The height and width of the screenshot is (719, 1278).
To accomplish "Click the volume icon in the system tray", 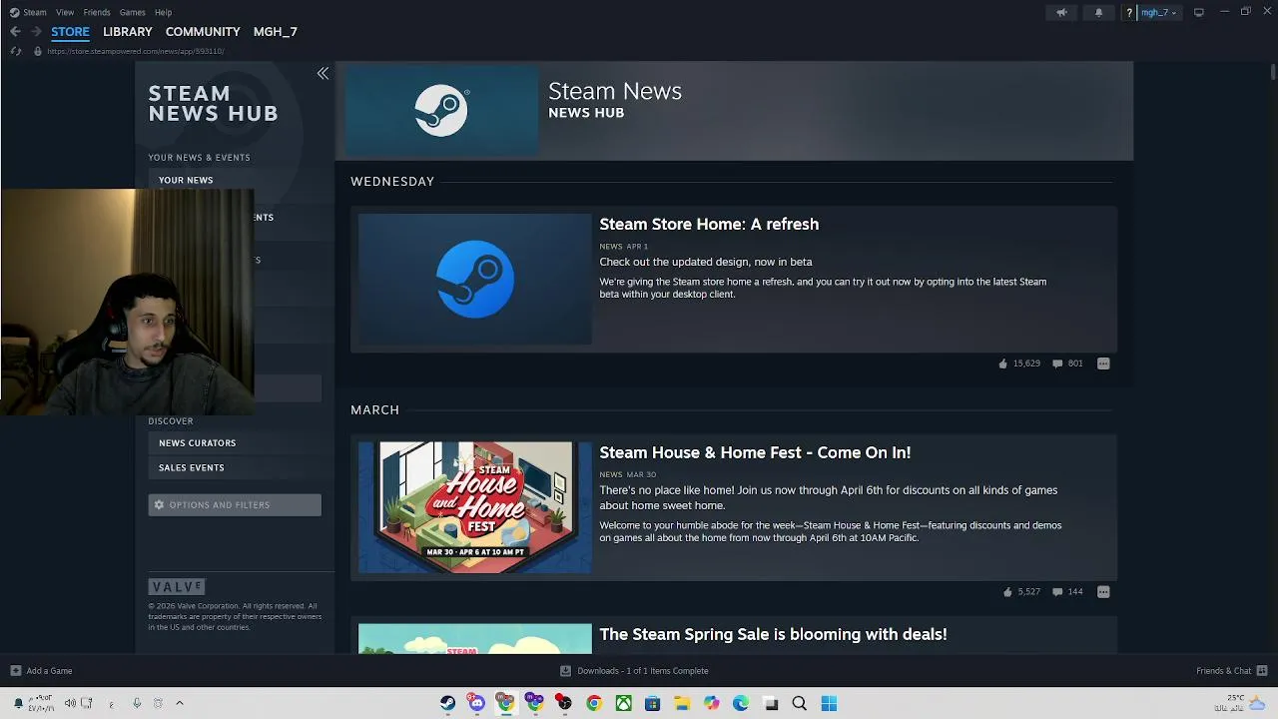I will tap(70, 703).
